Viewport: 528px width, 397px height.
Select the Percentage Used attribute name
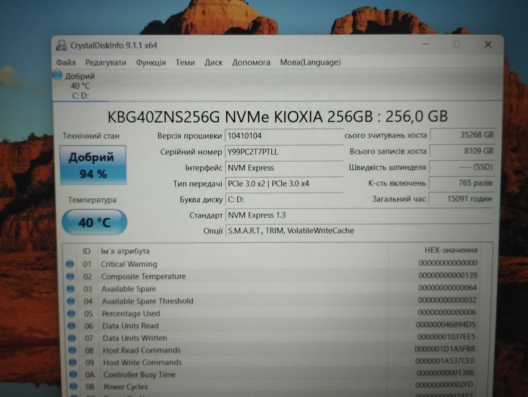point(131,314)
